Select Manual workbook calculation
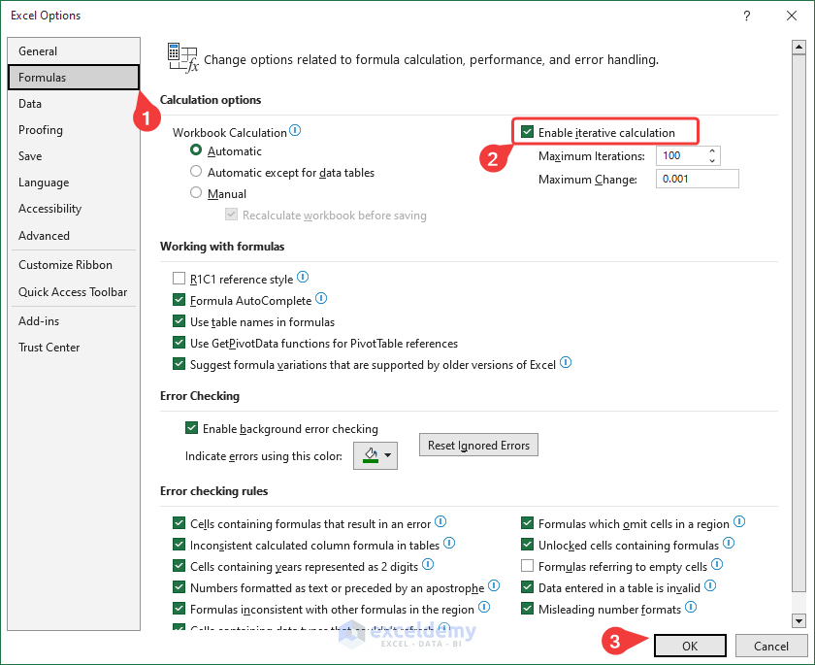 196,192
